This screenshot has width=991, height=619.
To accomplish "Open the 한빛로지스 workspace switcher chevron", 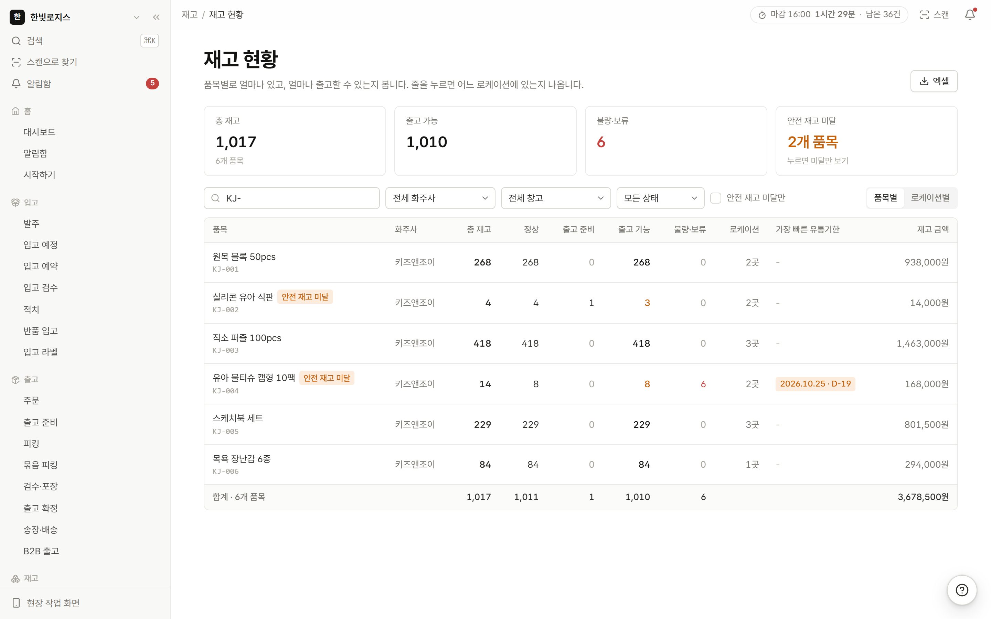I will click(136, 17).
